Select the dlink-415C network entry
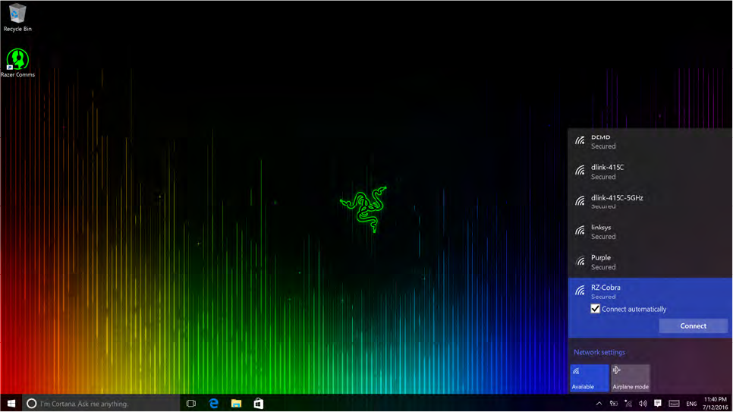Screen dimensions: 733x412 click(650, 171)
